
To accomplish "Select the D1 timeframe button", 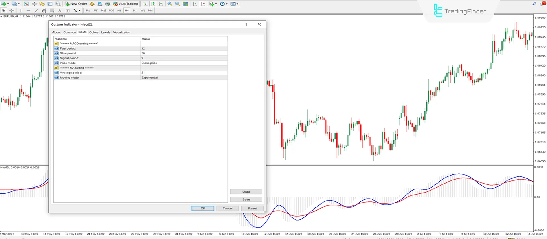I will (x=135, y=11).
